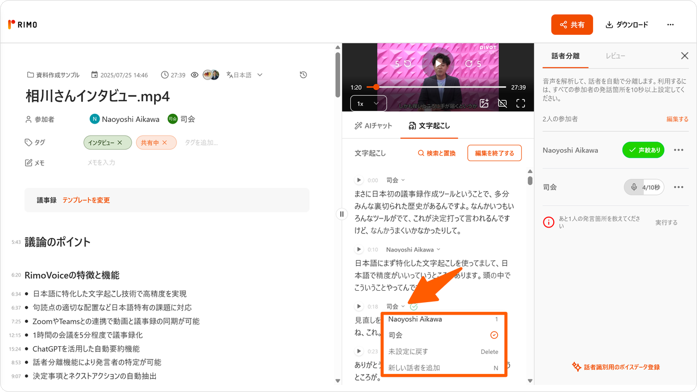Open speaker dropdown for 0:00 司会 segment
Image resolution: width=697 pixels, height=392 pixels.
(x=395, y=180)
